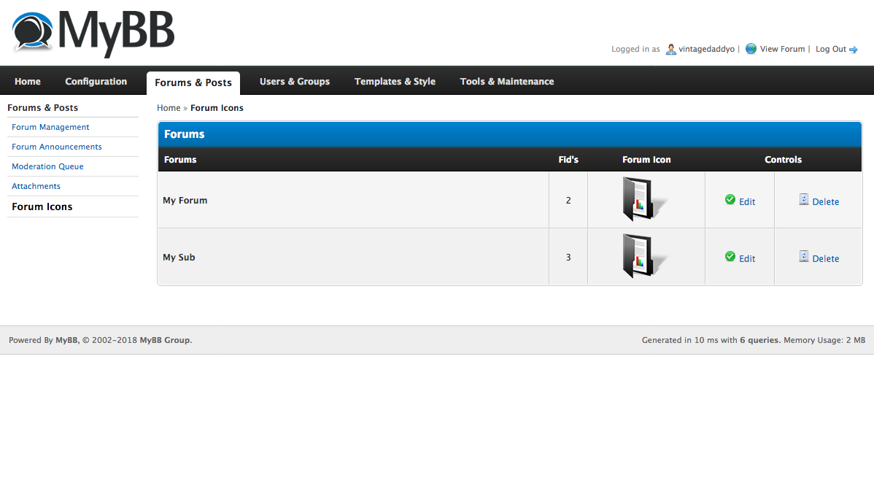The image size is (874, 502).
Task: Click the Controls column header
Action: (x=783, y=160)
